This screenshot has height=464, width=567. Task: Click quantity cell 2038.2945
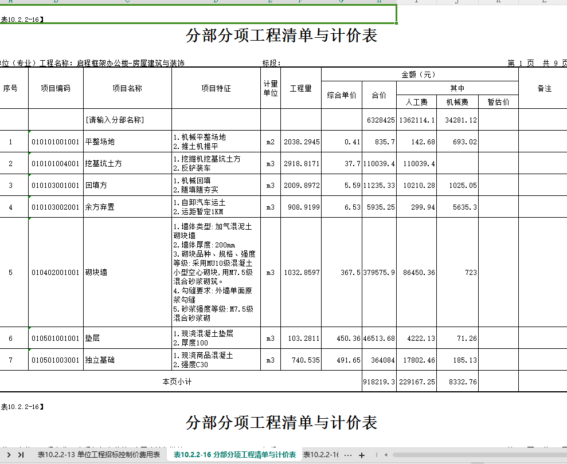click(301, 141)
